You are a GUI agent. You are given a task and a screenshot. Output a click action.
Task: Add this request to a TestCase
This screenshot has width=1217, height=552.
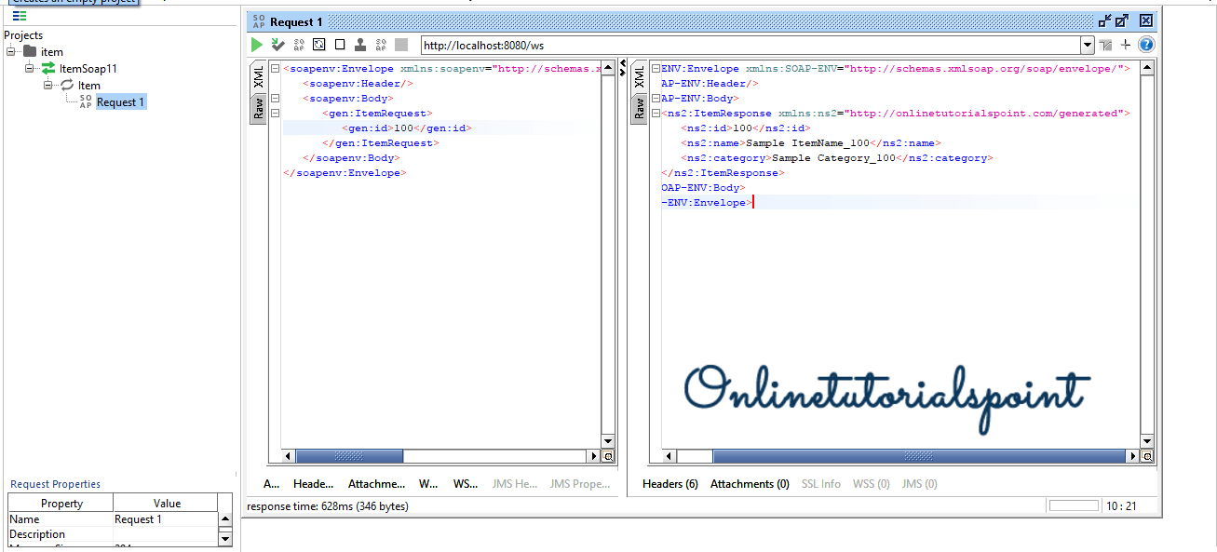click(277, 45)
